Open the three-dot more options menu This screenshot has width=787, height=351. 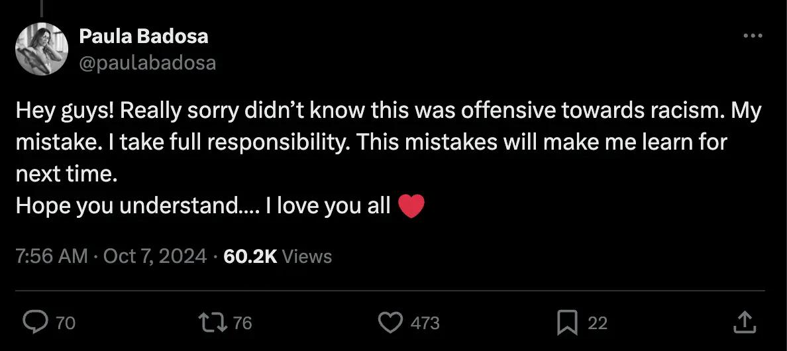click(x=753, y=36)
